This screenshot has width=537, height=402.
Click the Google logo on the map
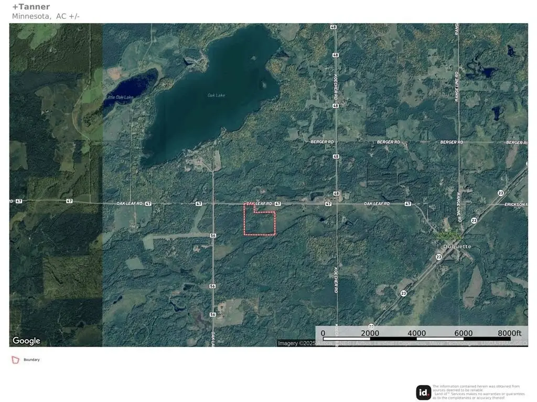pyautogui.click(x=26, y=341)
